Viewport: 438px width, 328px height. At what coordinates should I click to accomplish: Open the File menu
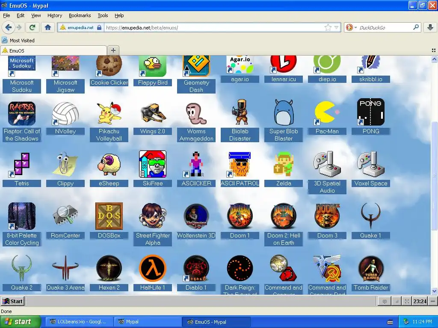tap(6, 15)
